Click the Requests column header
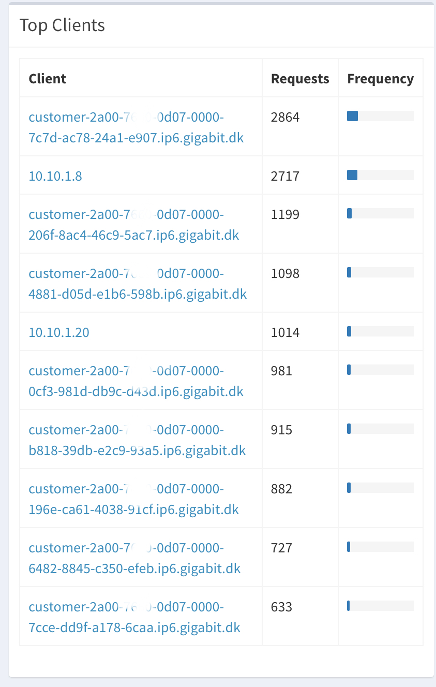The width and height of the screenshot is (436, 687). point(300,78)
